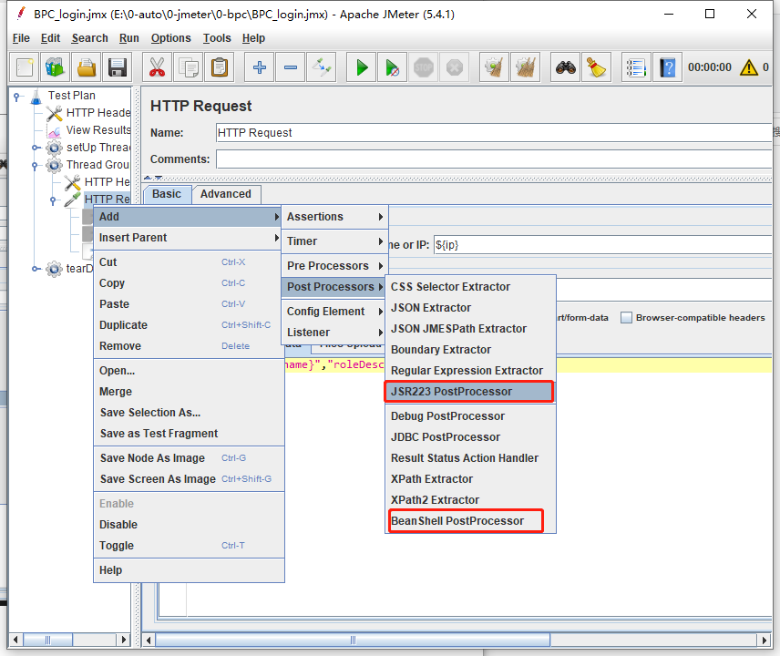780x656 pixels.
Task: Check Browser-compatible headers checkbox
Action: [626, 317]
